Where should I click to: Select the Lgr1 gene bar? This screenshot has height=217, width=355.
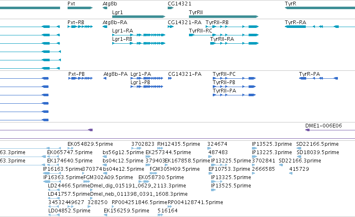tap(138, 17)
